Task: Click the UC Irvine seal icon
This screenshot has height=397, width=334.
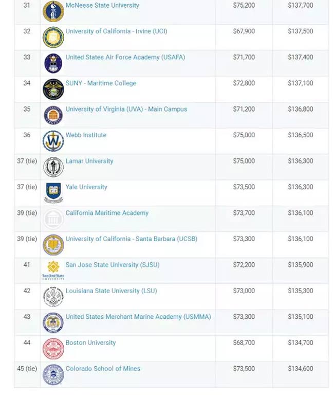Action: click(x=53, y=37)
